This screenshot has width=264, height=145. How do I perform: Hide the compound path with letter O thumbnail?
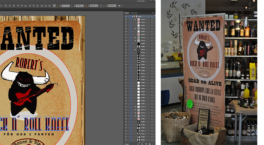pyautogui.click(x=126, y=53)
